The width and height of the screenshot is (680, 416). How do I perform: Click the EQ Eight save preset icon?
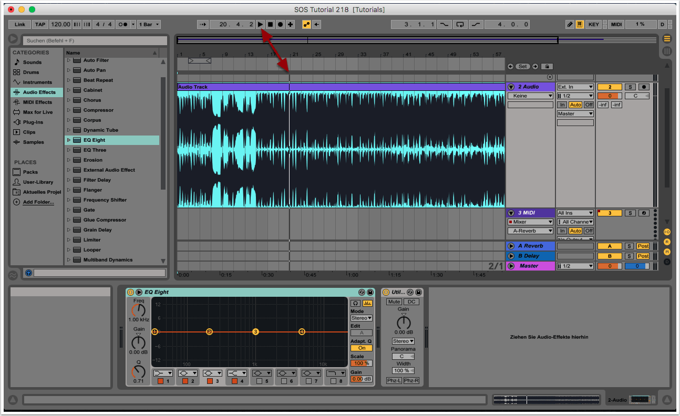point(370,292)
